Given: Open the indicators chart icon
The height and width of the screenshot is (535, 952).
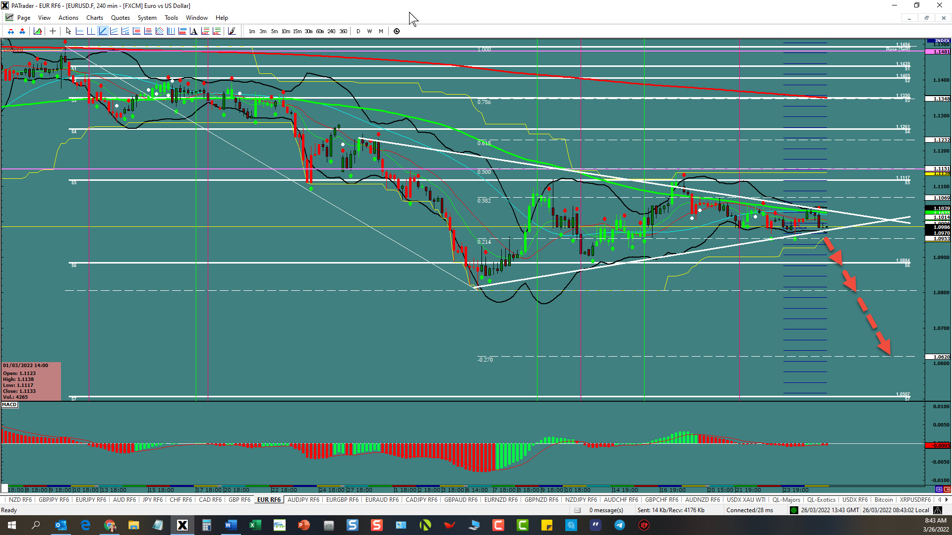Looking at the screenshot, I should [38, 31].
